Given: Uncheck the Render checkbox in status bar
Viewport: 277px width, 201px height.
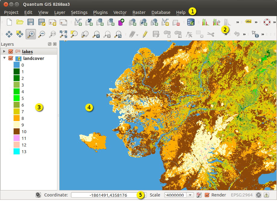Looking at the screenshot, I should (x=207, y=195).
